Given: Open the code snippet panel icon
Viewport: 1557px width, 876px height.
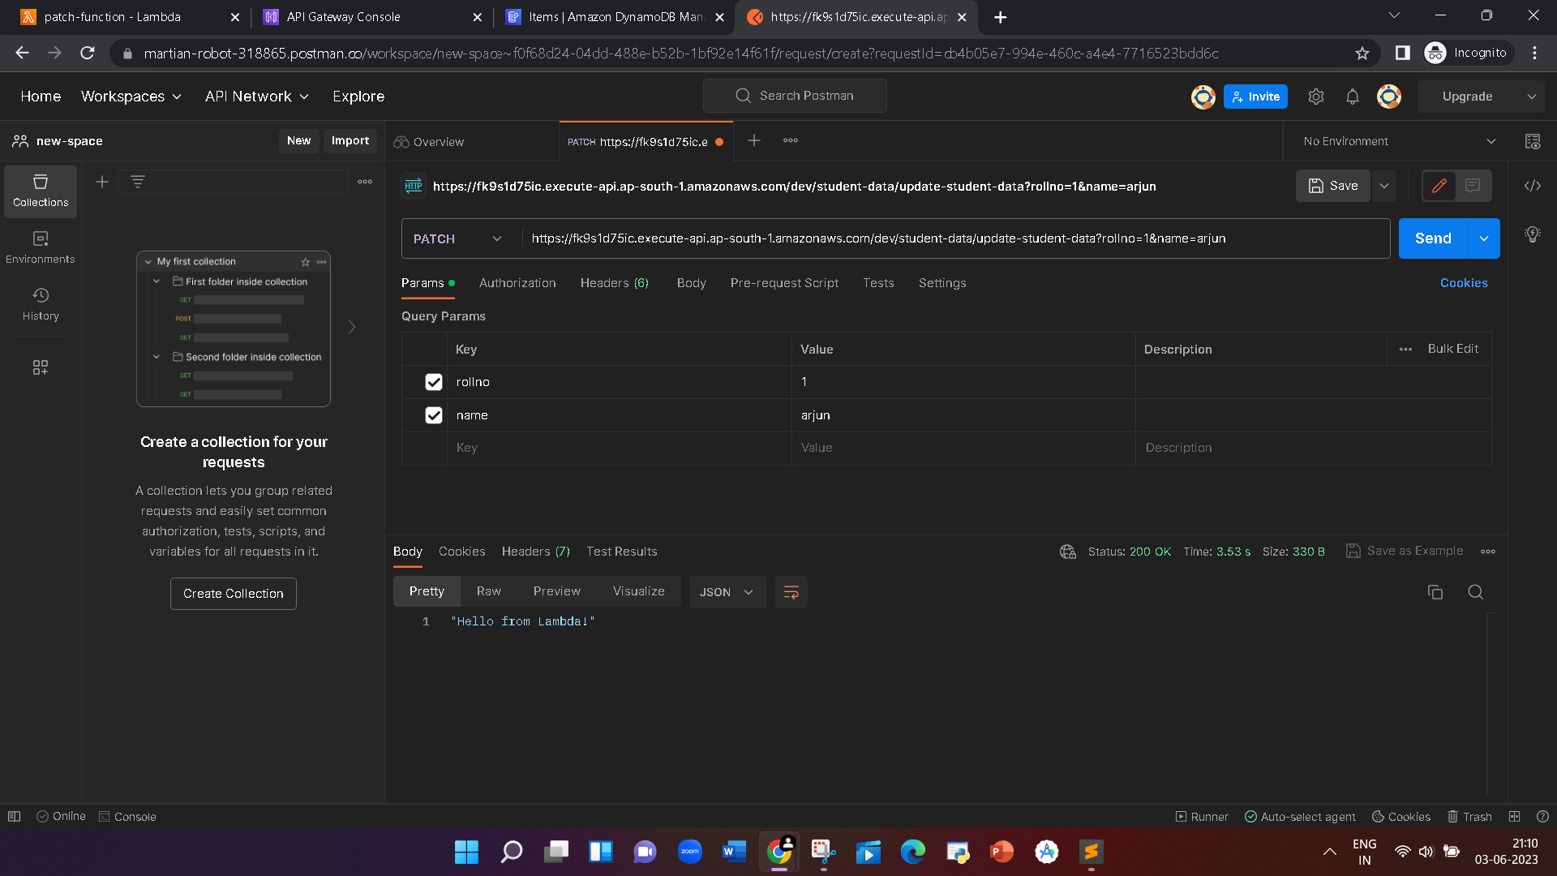Looking at the screenshot, I should click(x=1532, y=186).
